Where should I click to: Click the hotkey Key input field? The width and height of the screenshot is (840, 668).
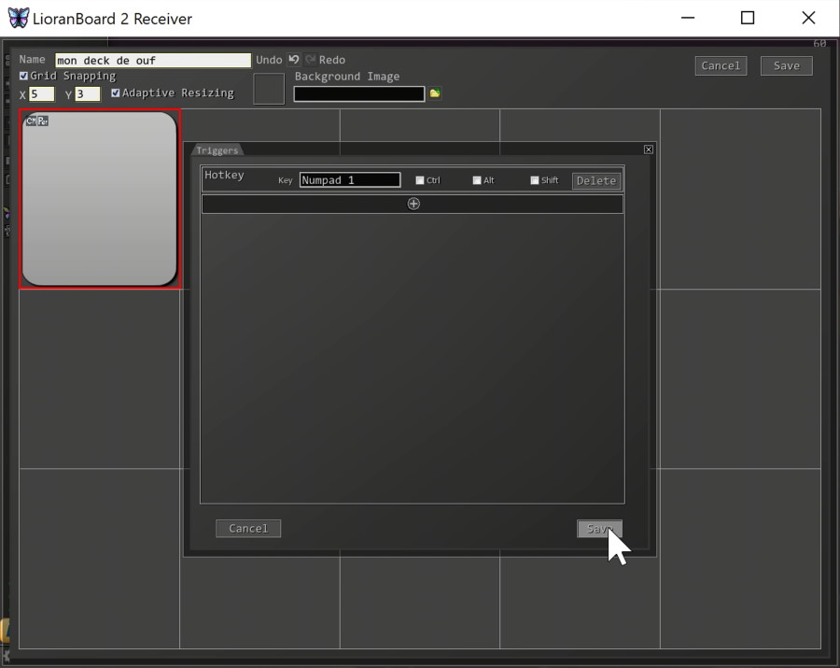[350, 180]
